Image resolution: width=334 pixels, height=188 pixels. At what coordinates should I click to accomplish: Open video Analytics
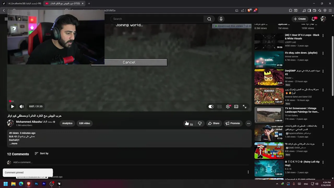[67, 123]
